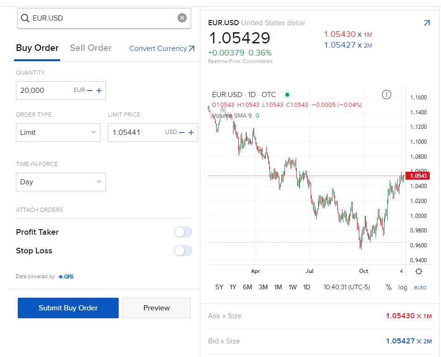Image resolution: width=441 pixels, height=357 pixels.
Task: Open the Convert Currency link
Action: point(162,49)
